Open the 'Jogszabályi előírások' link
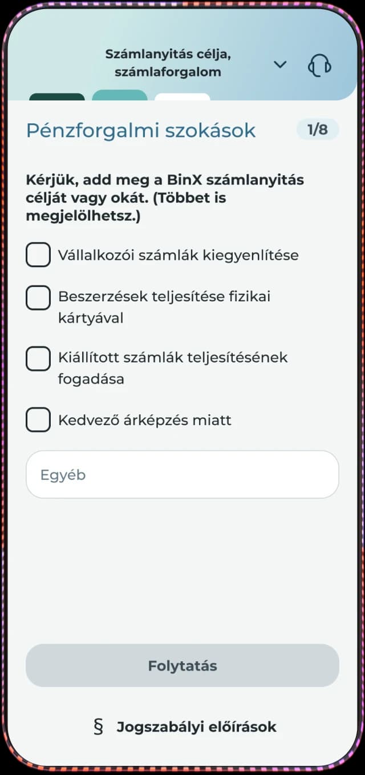 point(196,726)
